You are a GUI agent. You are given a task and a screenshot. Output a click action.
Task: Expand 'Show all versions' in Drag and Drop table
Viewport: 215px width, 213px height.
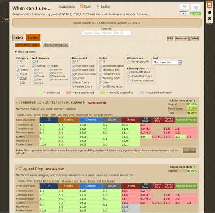tap(26, 186)
